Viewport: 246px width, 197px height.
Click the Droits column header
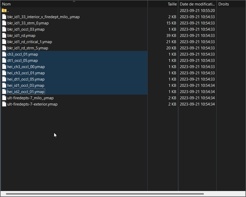pyautogui.click(x=223, y=4)
